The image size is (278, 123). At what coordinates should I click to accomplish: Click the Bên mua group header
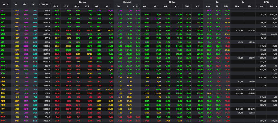tap(83, 2)
